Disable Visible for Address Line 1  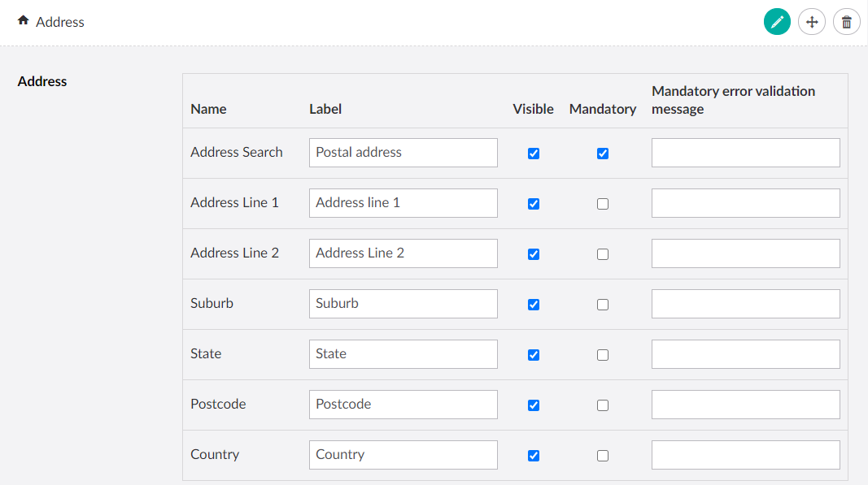click(533, 203)
